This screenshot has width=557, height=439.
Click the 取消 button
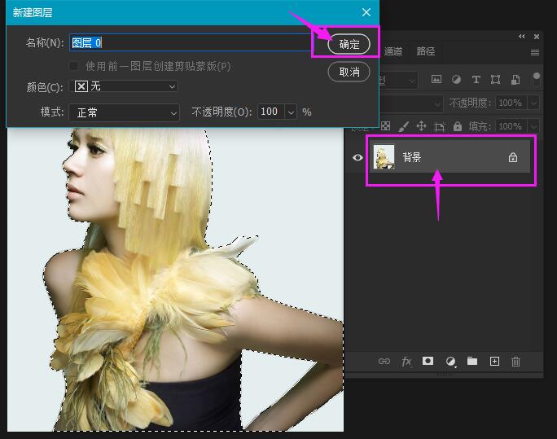pos(349,72)
